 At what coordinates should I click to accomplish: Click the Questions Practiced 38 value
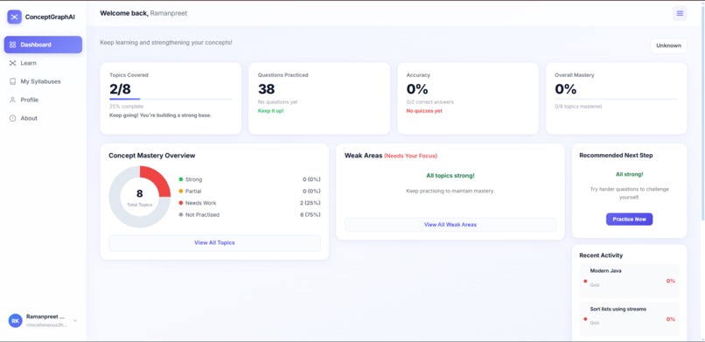point(266,89)
